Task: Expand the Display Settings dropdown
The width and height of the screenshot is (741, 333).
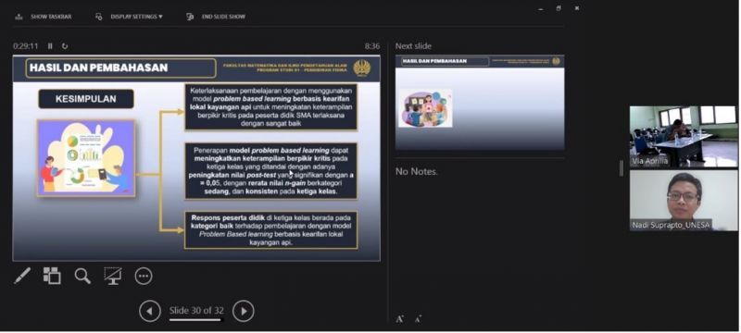Action: coord(129,17)
